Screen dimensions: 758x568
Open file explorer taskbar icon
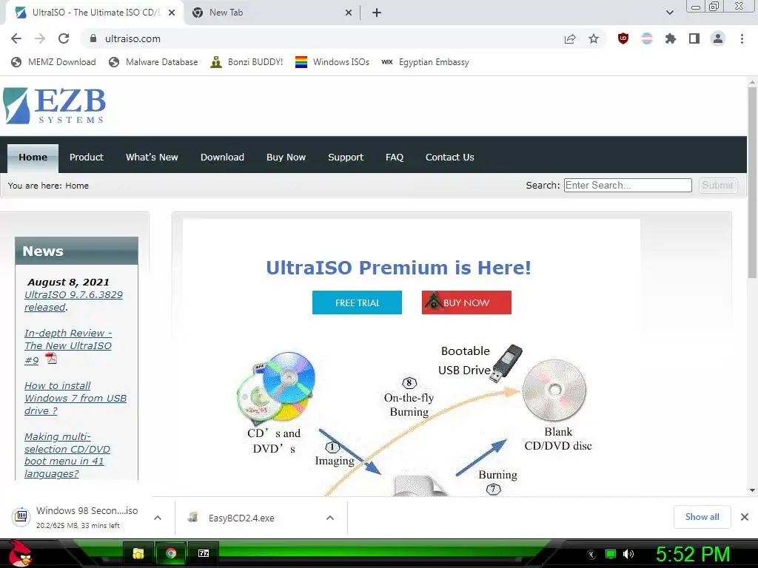(x=138, y=553)
